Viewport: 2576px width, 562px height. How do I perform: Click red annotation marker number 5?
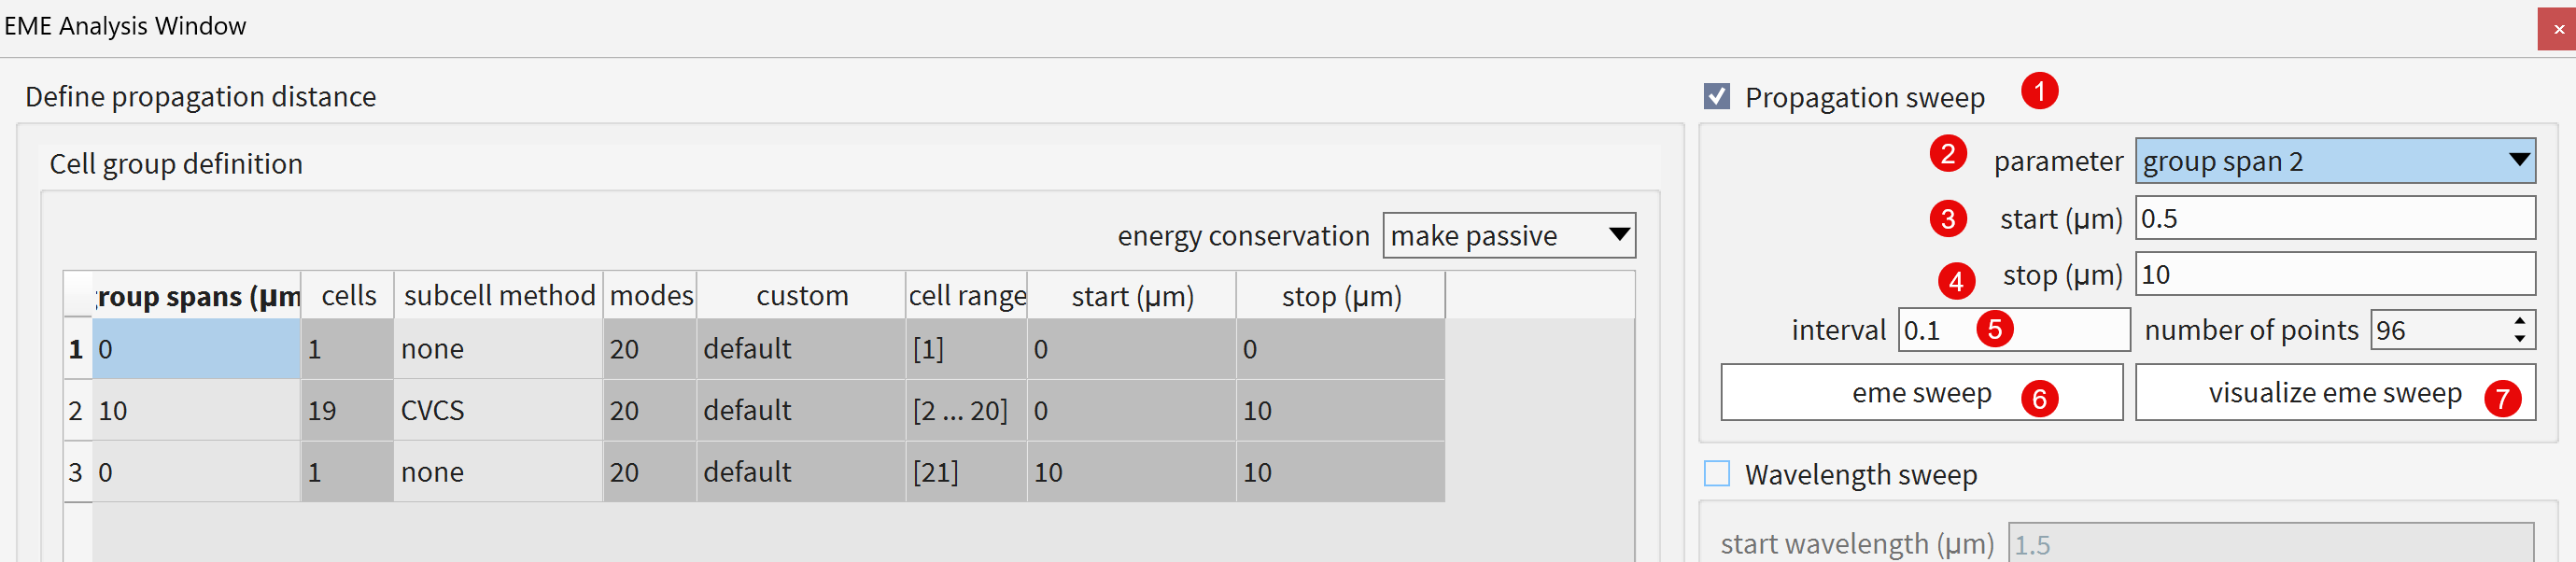[x=1994, y=329]
